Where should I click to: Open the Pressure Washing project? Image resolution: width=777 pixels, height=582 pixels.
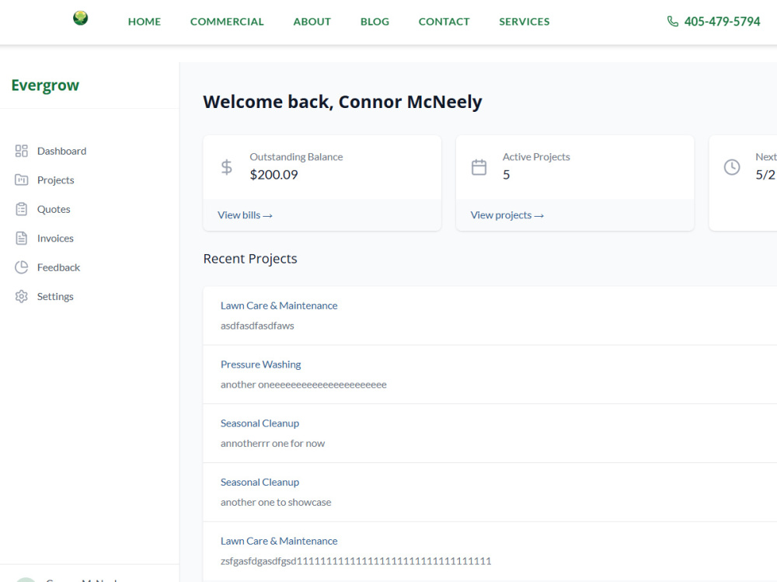(x=260, y=364)
